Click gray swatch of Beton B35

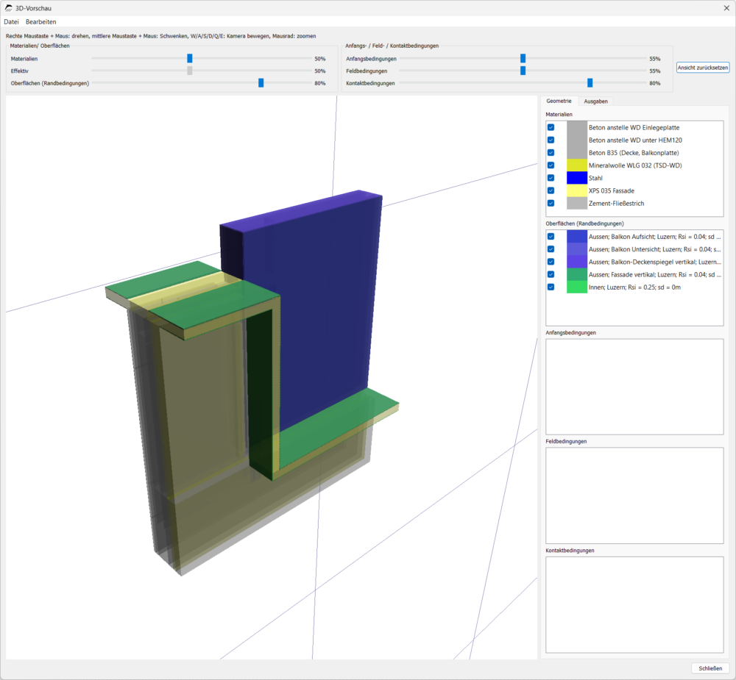577,152
